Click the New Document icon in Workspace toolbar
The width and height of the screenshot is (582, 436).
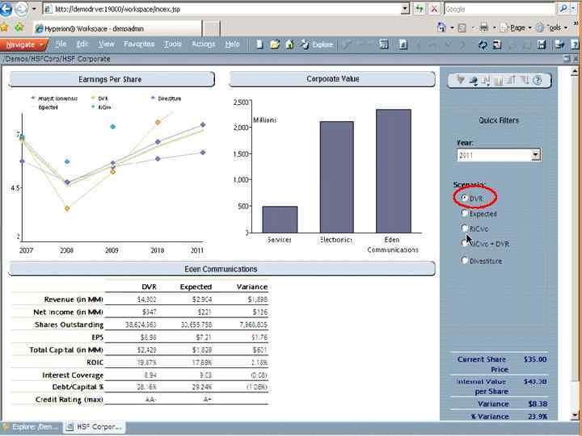tap(259, 45)
